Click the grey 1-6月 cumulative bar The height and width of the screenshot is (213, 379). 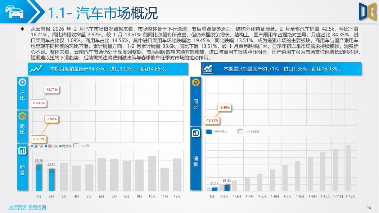tap(272, 180)
